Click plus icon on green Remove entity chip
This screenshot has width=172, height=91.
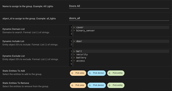(109, 85)
